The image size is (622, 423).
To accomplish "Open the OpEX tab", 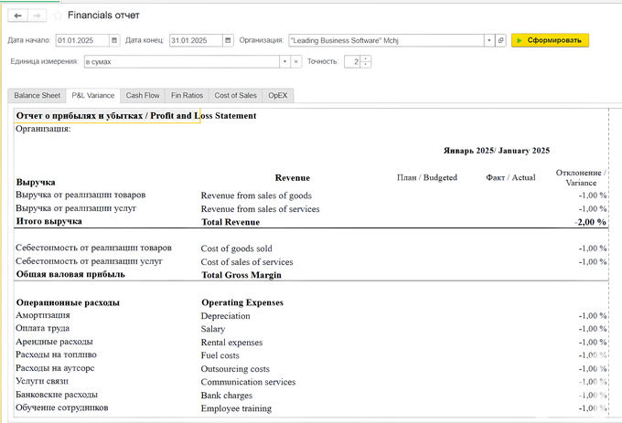I will pyautogui.click(x=278, y=95).
